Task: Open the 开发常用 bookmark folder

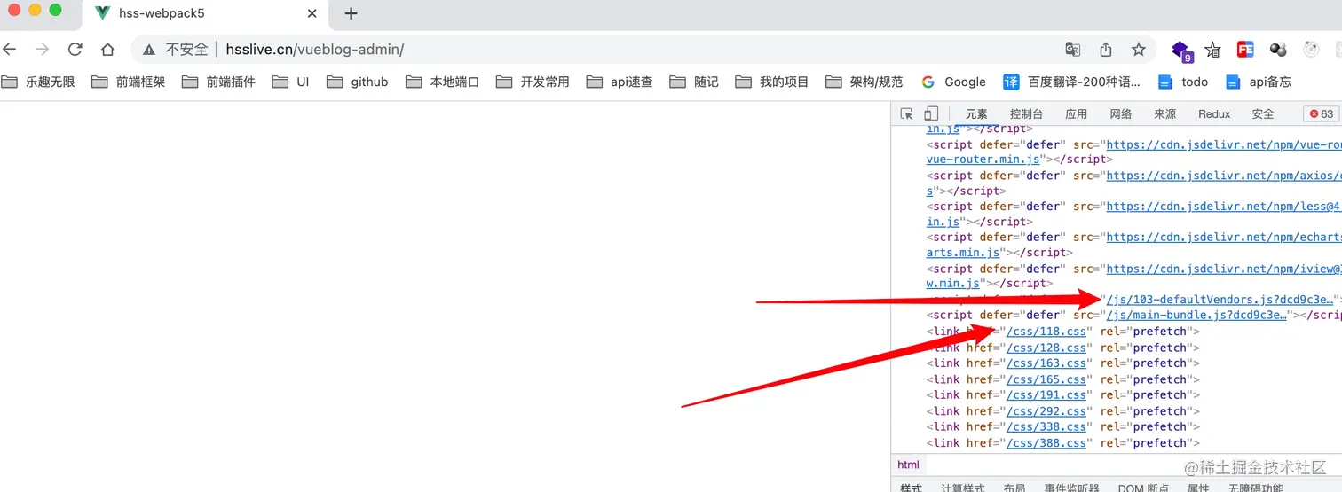Action: pos(533,82)
